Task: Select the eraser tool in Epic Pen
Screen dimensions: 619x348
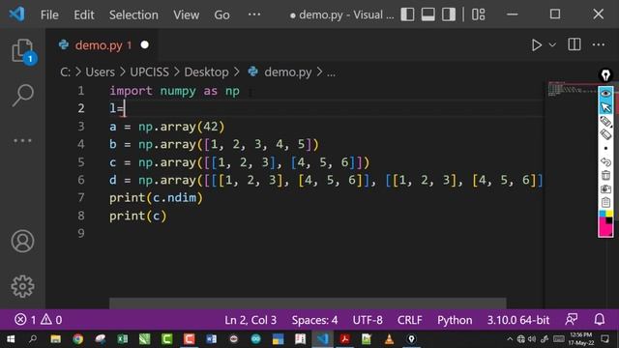Action: click(x=605, y=134)
